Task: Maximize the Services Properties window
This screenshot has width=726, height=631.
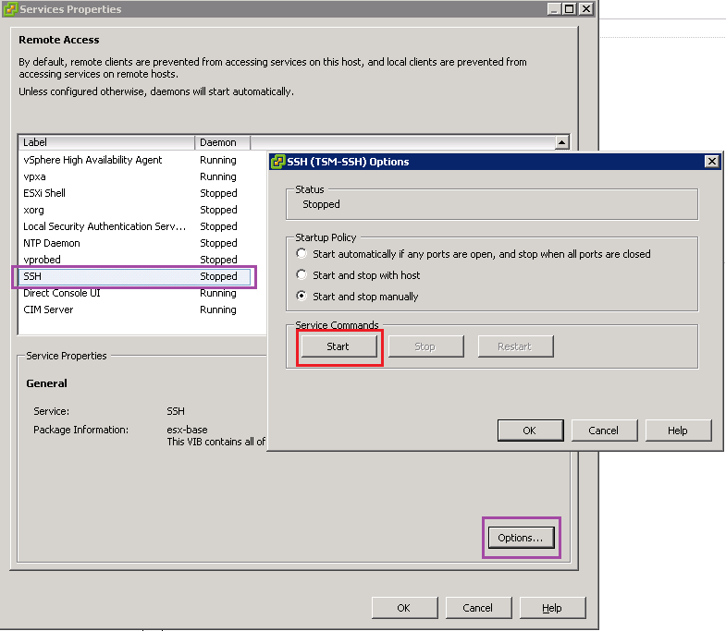Action: pos(570,9)
